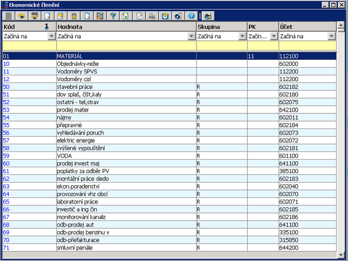Open the Kód filter condition dropdown
Viewport: 348px width, 261px height.
coord(51,37)
